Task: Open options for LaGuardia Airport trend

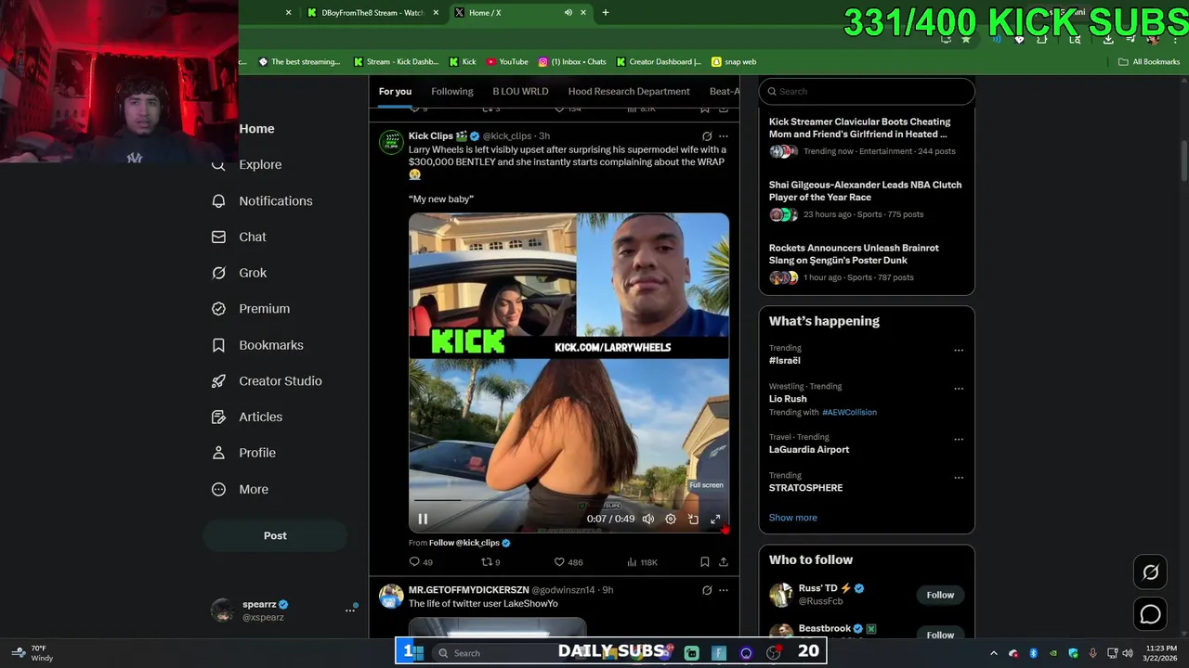Action: [x=959, y=440]
